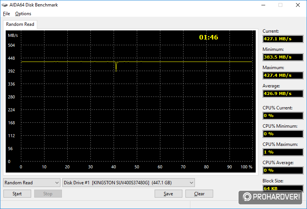Open the File menu
The image size is (307, 209).
[x=6, y=14]
